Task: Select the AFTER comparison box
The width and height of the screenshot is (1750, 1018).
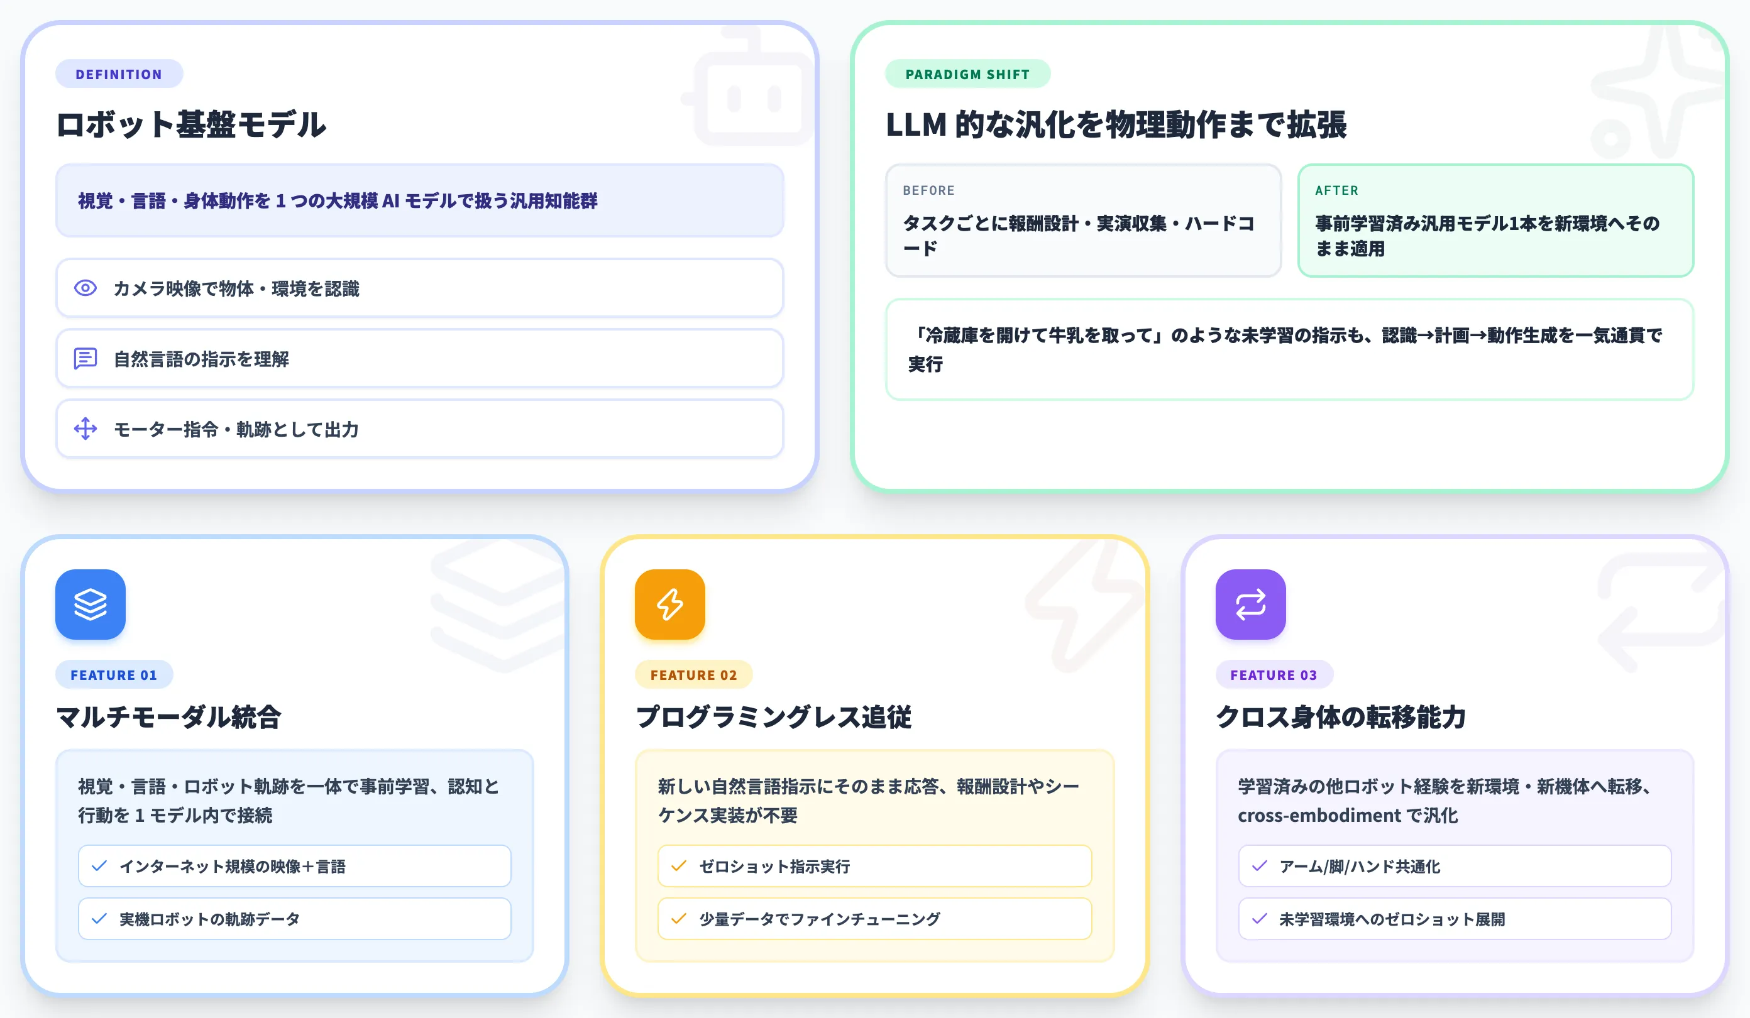Action: [1496, 220]
